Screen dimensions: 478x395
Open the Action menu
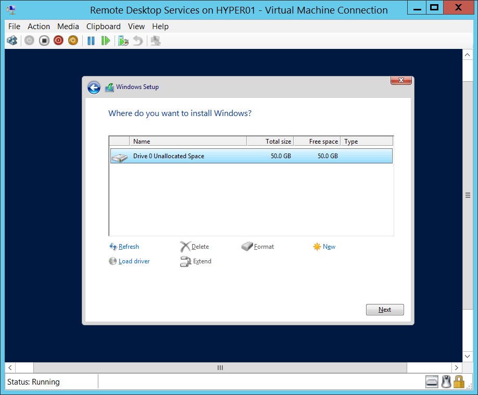pyautogui.click(x=39, y=27)
